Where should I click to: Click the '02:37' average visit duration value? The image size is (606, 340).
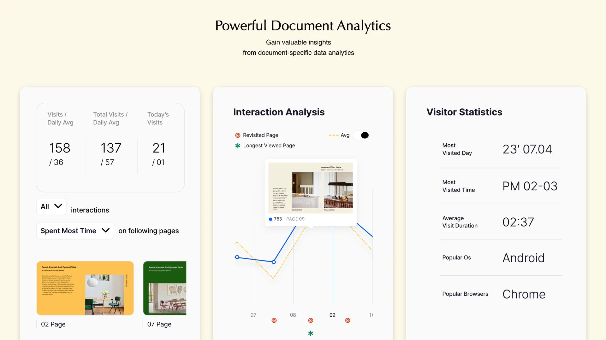pyautogui.click(x=518, y=222)
